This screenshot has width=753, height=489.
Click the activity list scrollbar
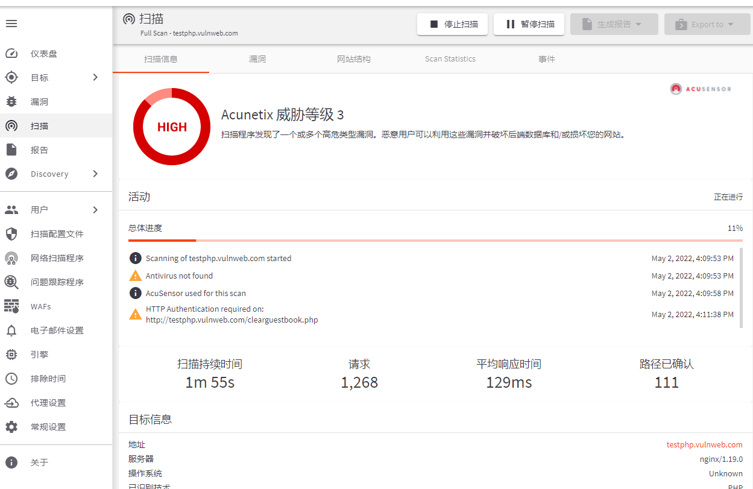pos(741,288)
